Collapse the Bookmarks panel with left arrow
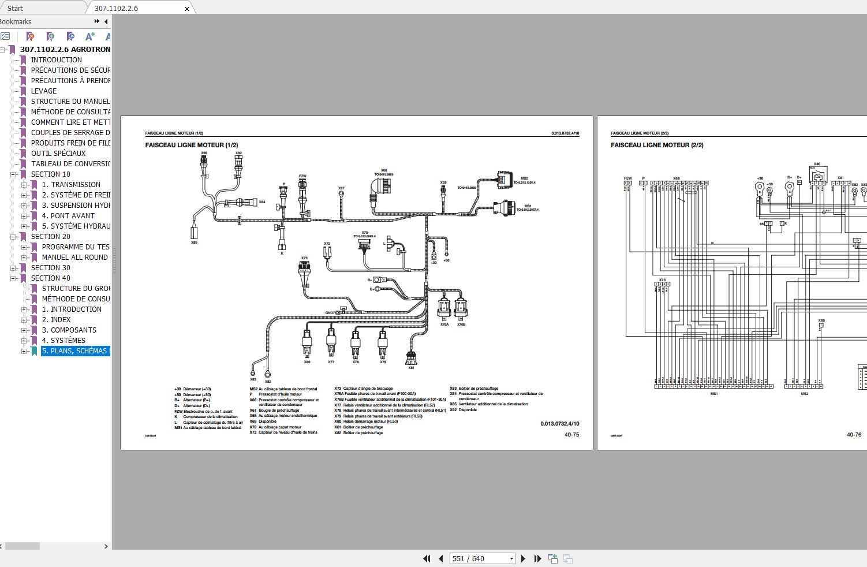 (106, 21)
